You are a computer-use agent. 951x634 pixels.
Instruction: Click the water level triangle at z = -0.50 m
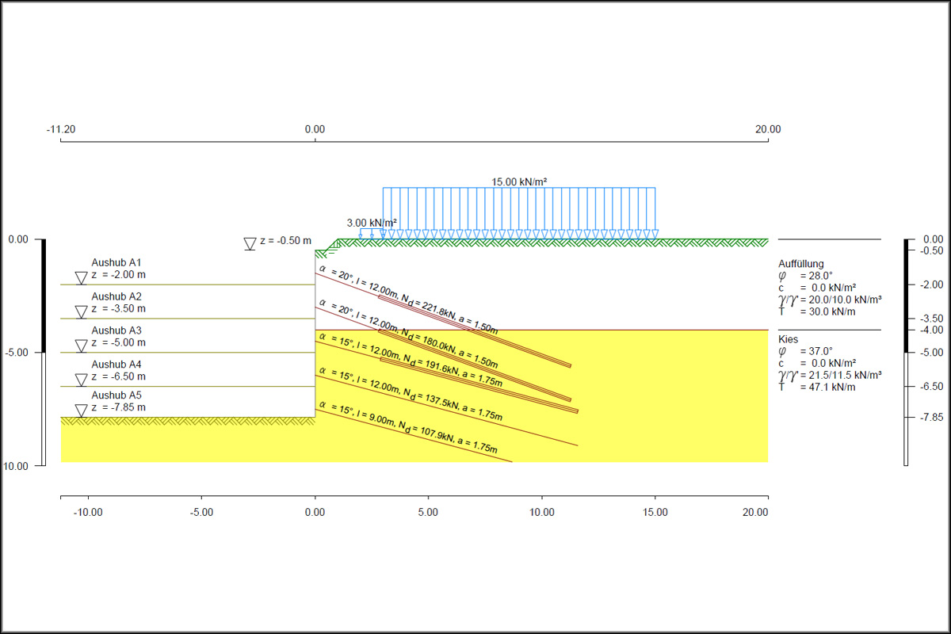250,244
